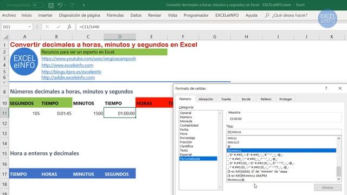Open the Undo history dropdown arrow
The image size is (347, 195).
66,5
